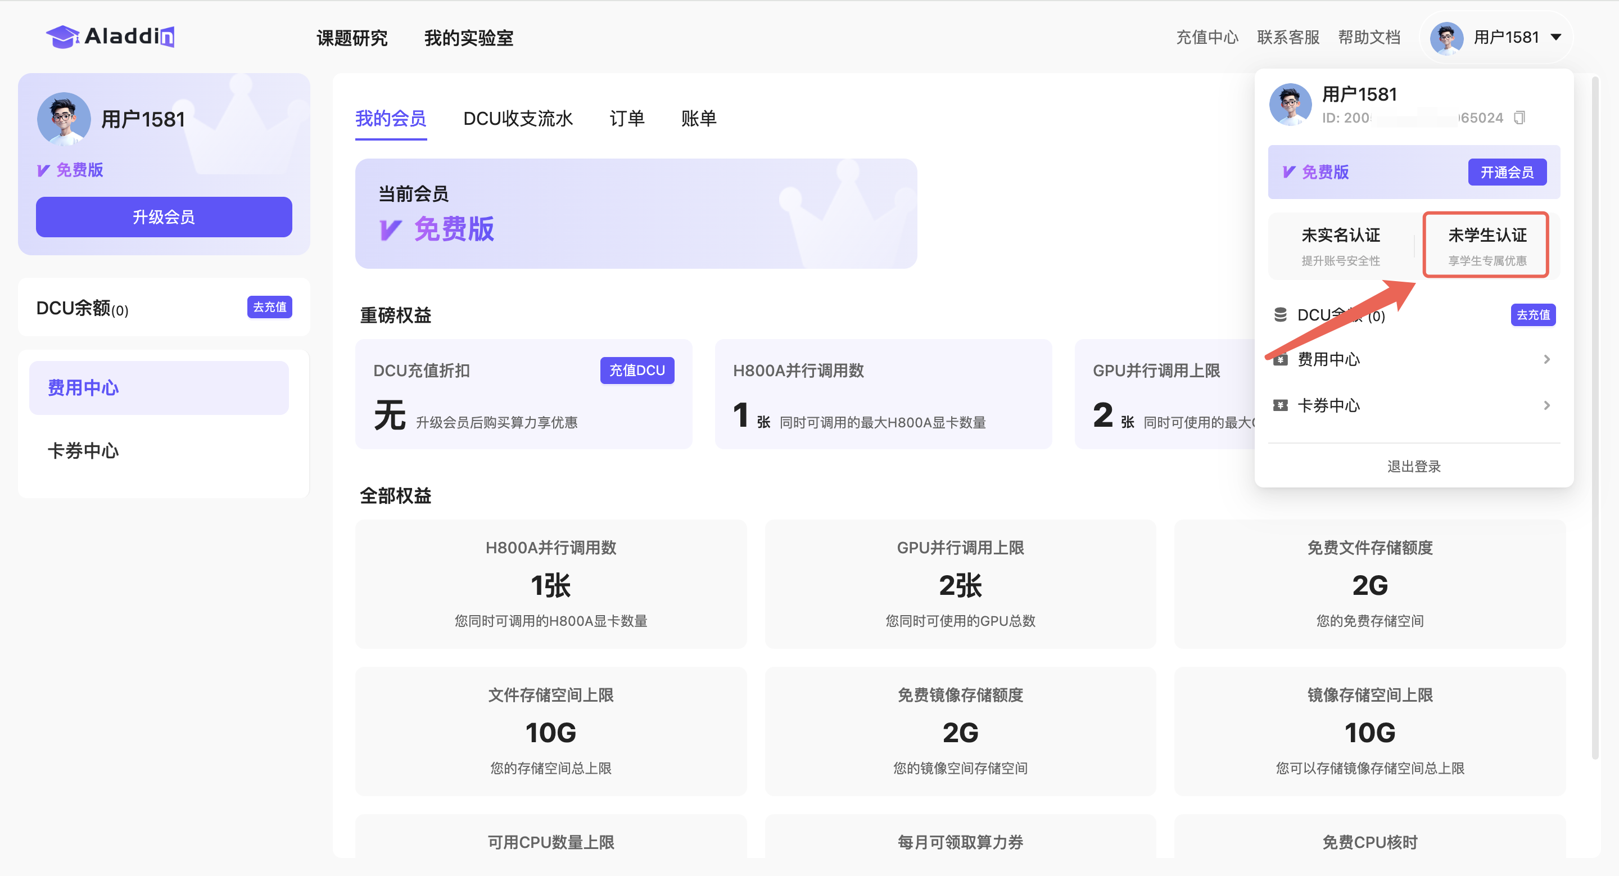Click 退出登录 to log out
The image size is (1619, 876).
click(1413, 466)
